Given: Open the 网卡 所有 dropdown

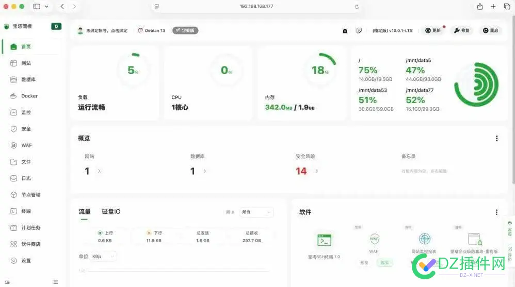Looking at the screenshot, I should [x=256, y=212].
